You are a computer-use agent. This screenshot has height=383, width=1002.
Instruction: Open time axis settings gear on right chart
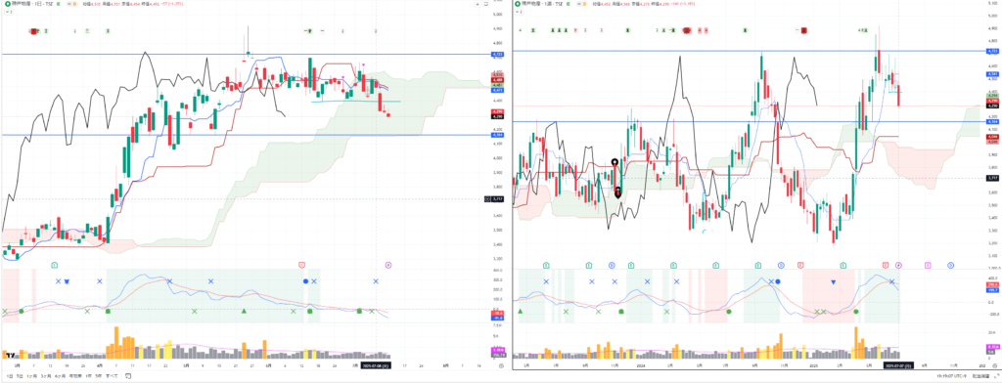tap(994, 365)
